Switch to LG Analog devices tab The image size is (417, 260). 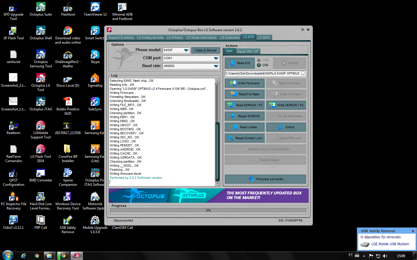pos(150,38)
